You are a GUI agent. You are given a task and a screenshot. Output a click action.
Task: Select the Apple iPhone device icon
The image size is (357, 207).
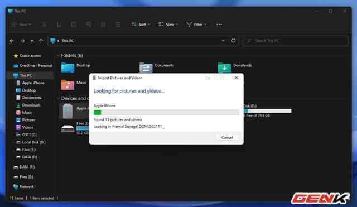(67, 111)
